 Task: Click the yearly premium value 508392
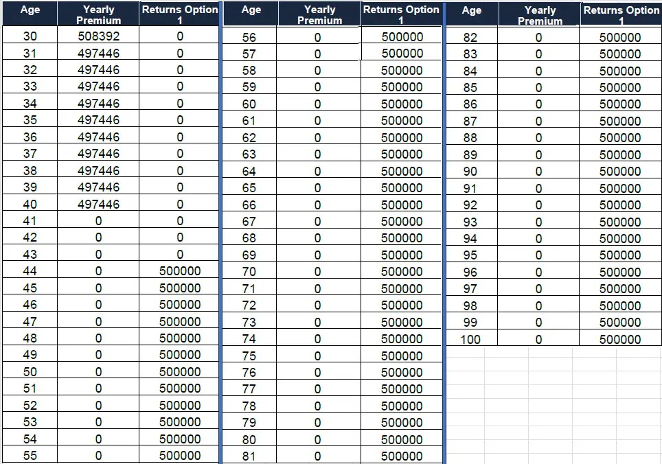(x=98, y=36)
